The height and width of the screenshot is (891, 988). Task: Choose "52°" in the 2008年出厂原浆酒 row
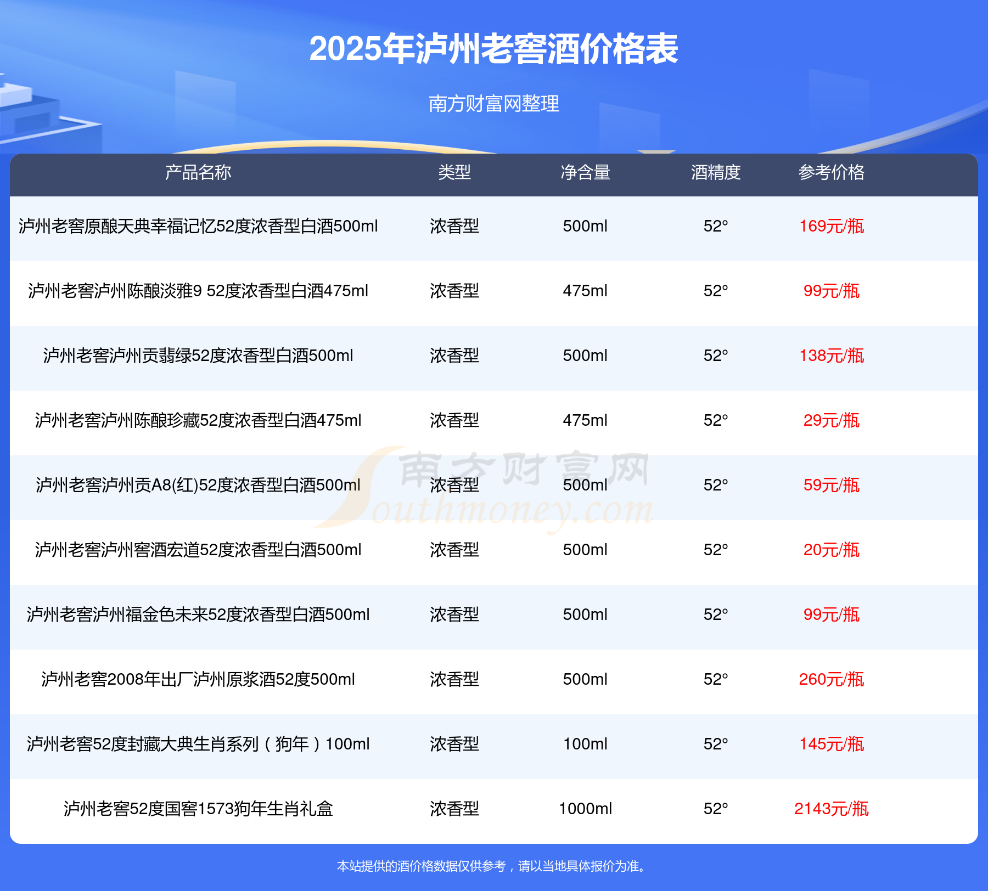click(716, 679)
